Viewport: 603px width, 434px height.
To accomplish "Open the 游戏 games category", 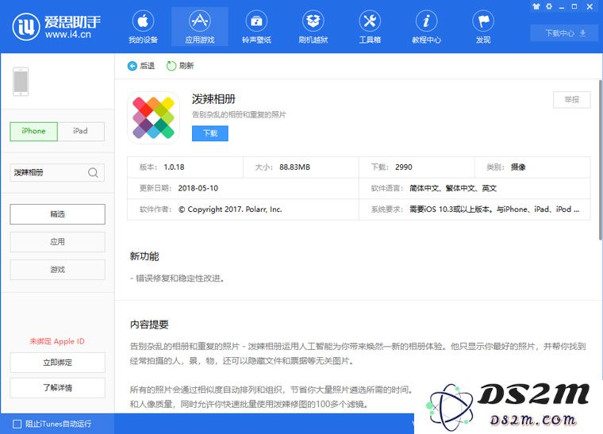I will click(x=57, y=270).
